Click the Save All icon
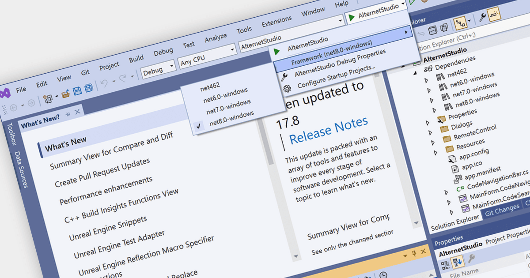The width and height of the screenshot is (530, 278). (88, 88)
